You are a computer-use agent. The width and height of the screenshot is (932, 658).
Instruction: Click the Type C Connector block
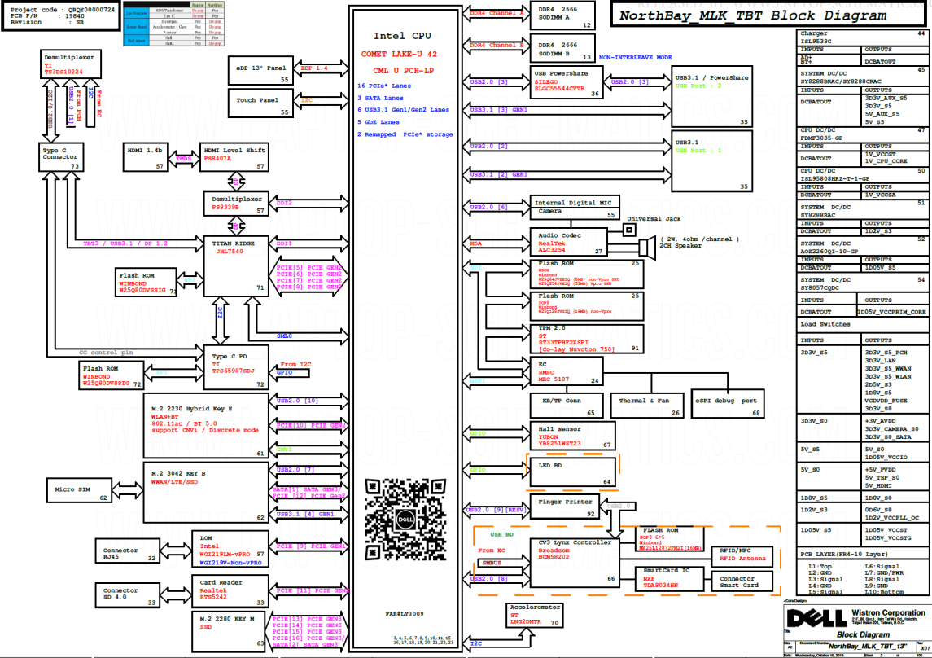(61, 157)
